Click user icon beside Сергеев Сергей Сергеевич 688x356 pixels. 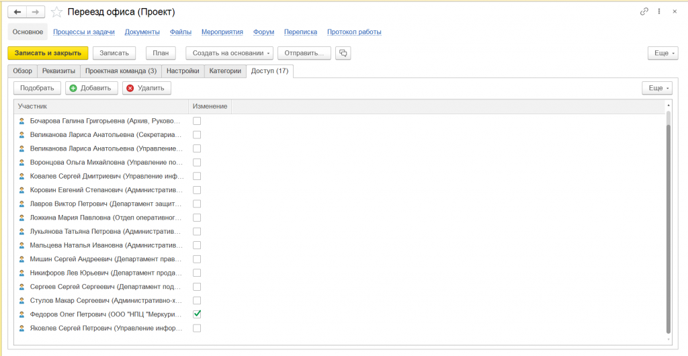[21, 287]
